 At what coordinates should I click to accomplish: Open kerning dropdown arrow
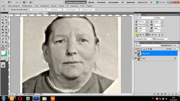pos(147,25)
